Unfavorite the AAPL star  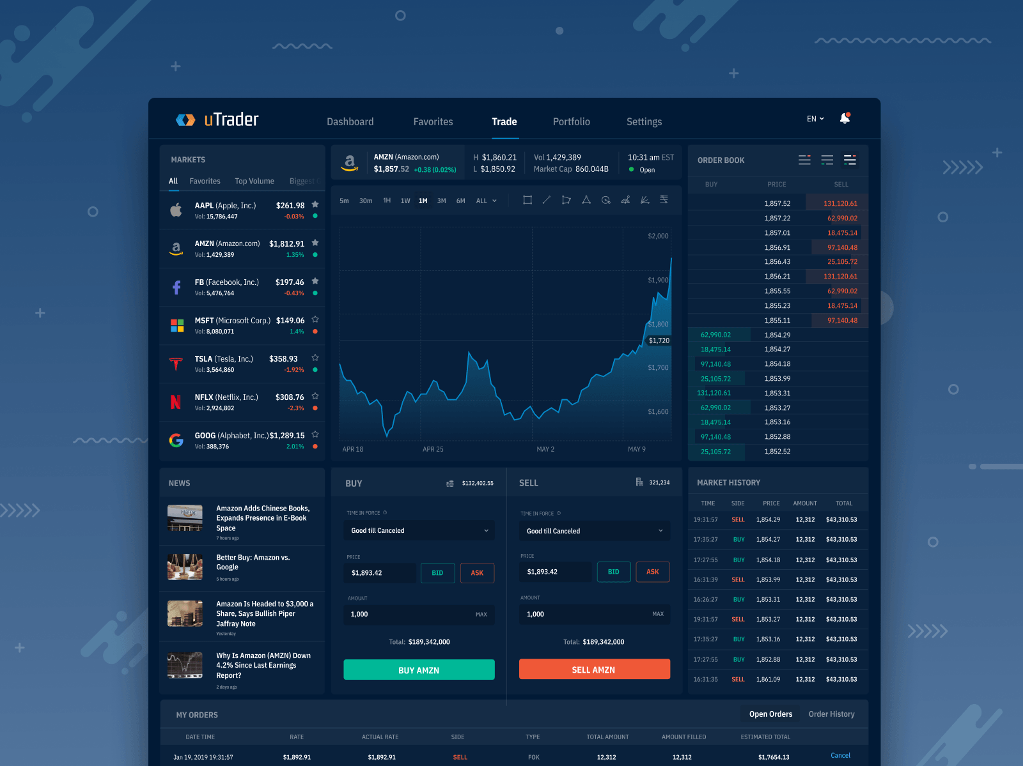315,204
